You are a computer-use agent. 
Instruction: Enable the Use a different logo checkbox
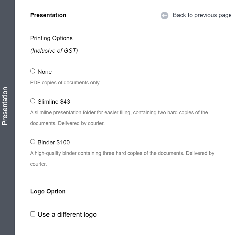point(33,214)
